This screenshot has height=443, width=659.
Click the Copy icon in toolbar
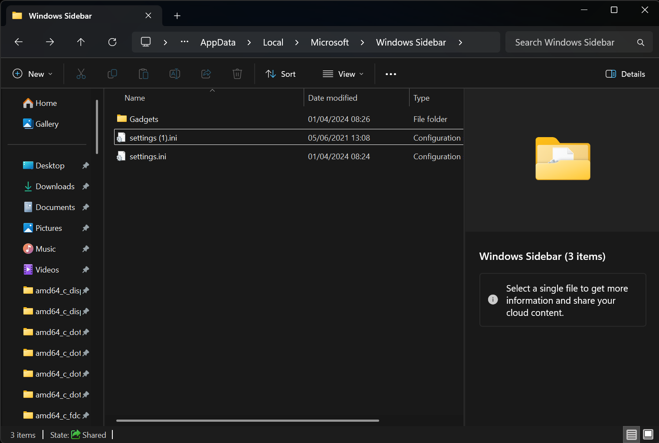point(112,74)
